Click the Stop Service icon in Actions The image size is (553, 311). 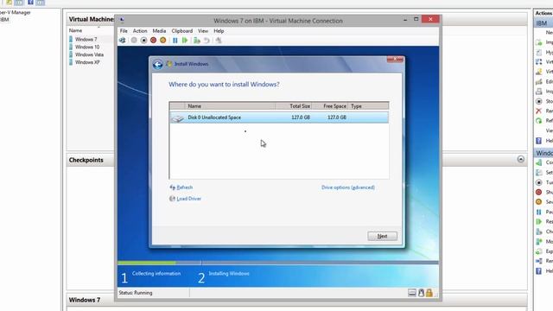pos(538,101)
